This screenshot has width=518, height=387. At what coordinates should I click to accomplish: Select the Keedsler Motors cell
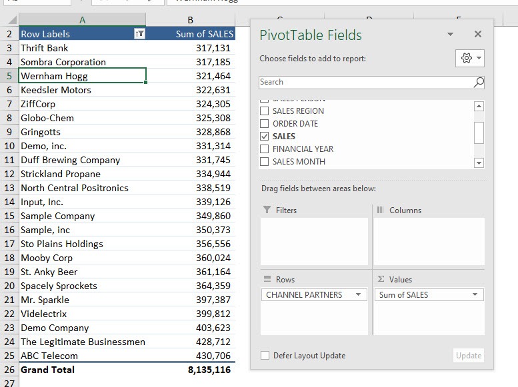pos(82,90)
